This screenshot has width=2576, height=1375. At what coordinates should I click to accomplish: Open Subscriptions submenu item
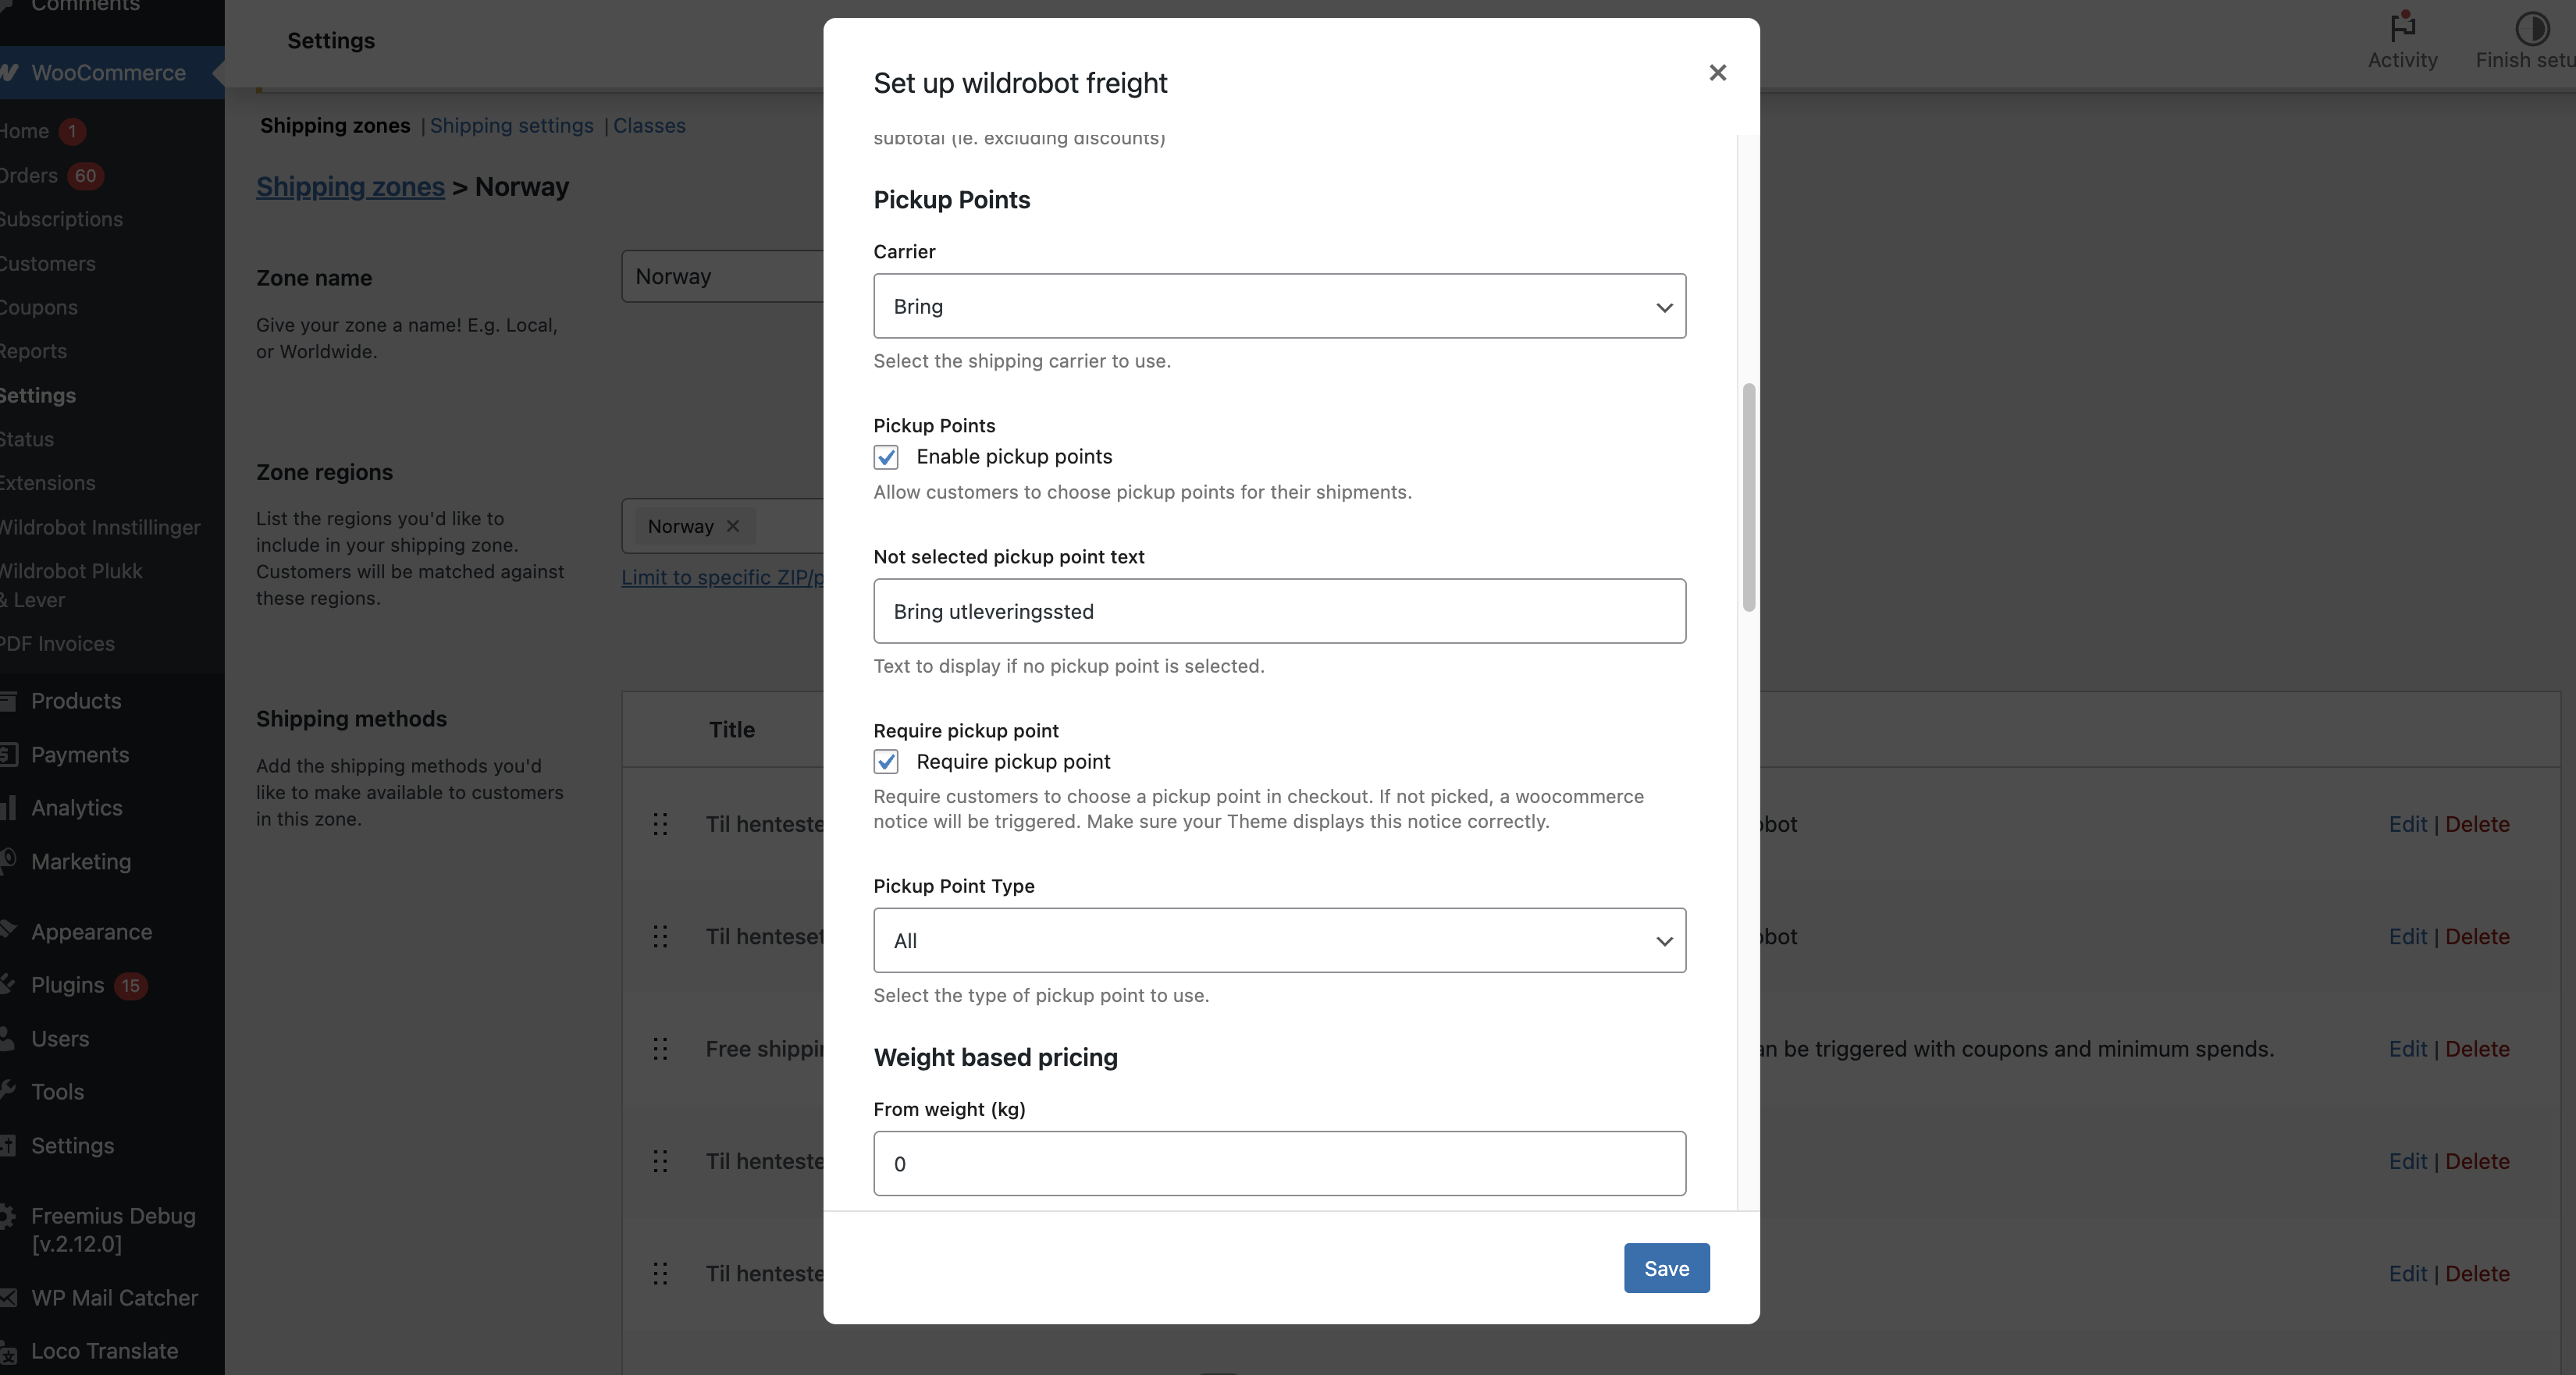(61, 219)
